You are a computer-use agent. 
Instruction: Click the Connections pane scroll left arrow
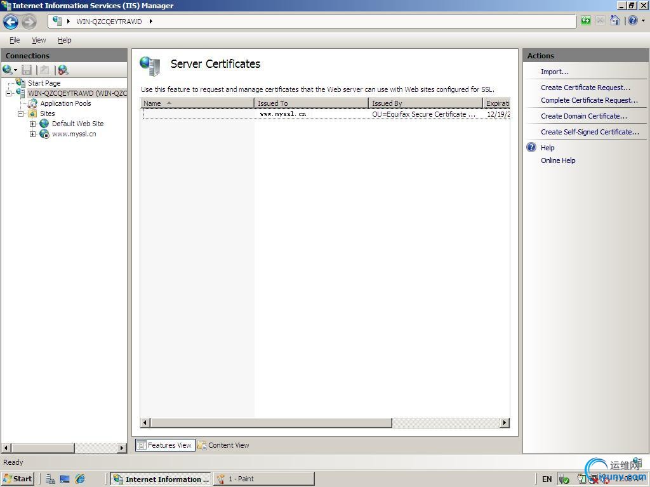pyautogui.click(x=6, y=448)
